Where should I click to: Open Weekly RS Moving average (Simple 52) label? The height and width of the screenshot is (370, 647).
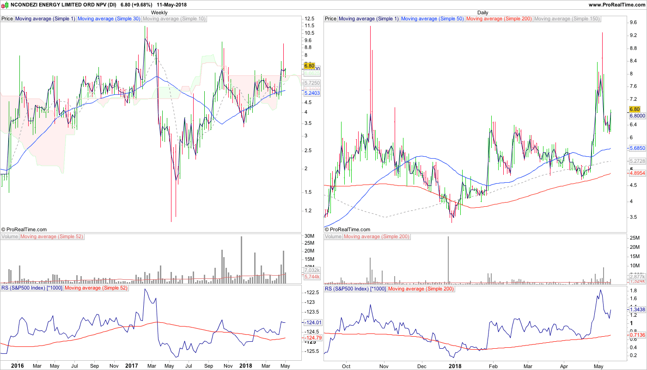96,289
